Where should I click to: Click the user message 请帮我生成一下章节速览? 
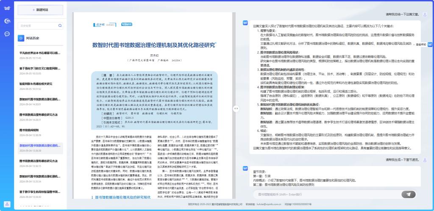click(403, 160)
